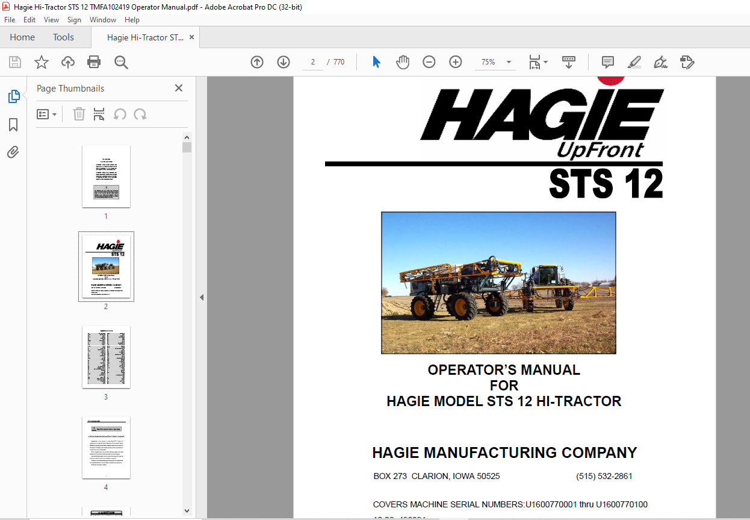Collapse the navigation pane arrow
Screen dimensions: 750x520
pos(202,297)
